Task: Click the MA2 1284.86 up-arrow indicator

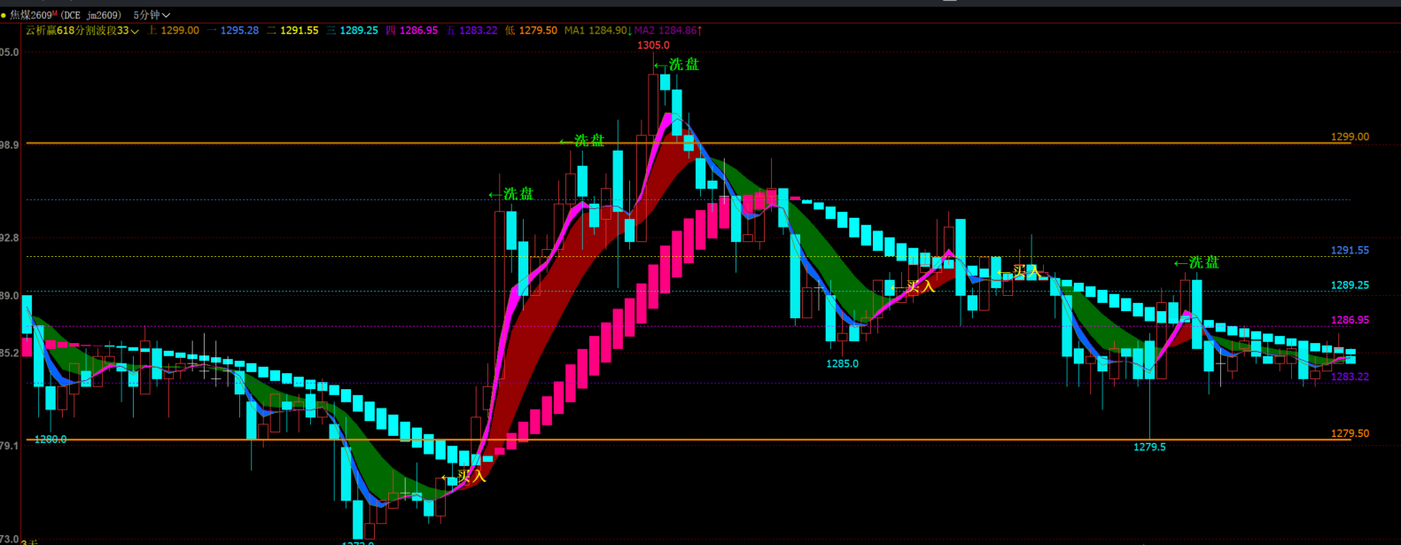Action: (668, 30)
